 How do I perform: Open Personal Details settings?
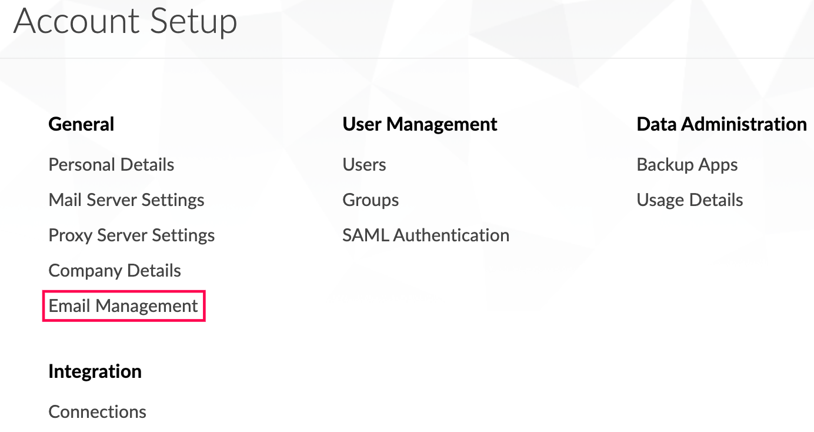111,165
